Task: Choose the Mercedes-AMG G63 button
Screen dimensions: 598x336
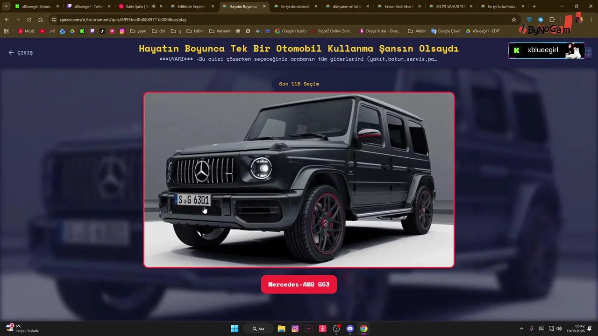Action: [x=299, y=284]
